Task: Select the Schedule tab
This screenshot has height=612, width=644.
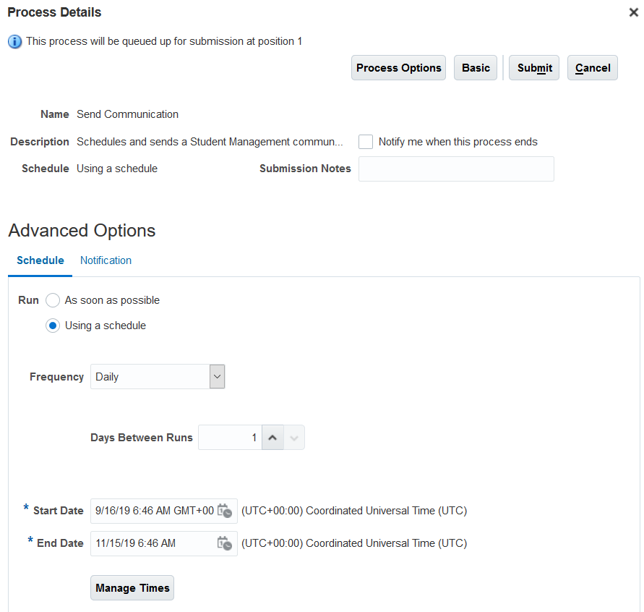Action: [x=40, y=260]
